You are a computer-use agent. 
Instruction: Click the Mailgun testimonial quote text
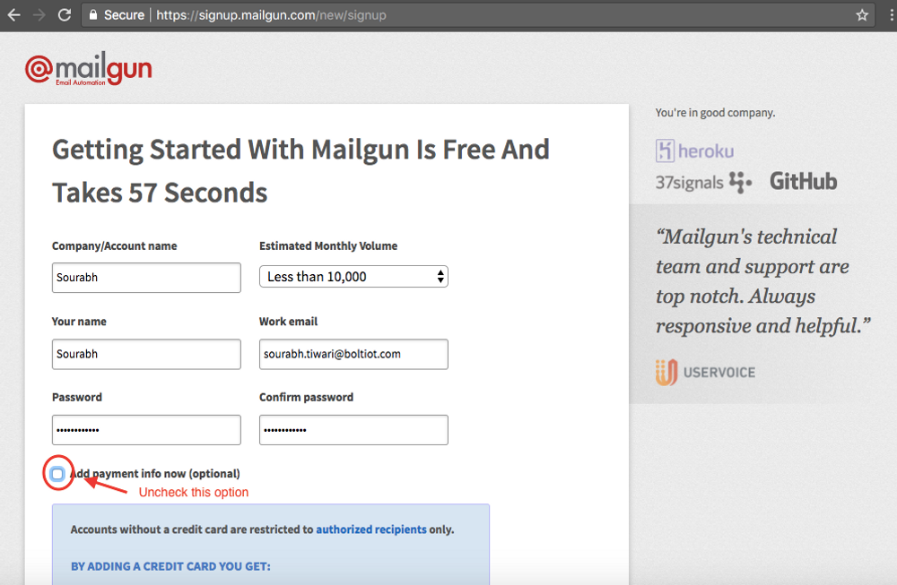762,281
